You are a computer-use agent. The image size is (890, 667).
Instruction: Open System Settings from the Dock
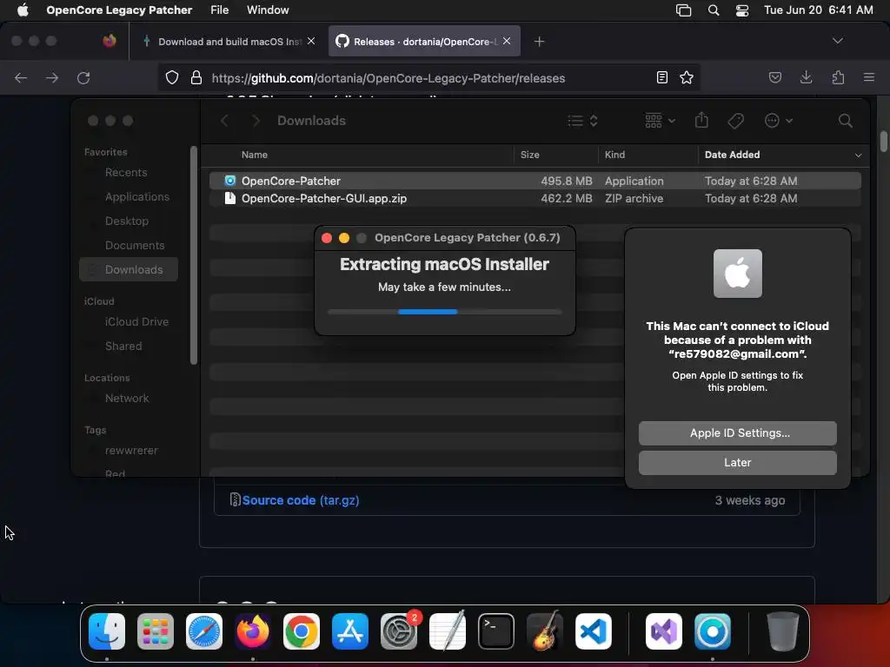point(398,631)
